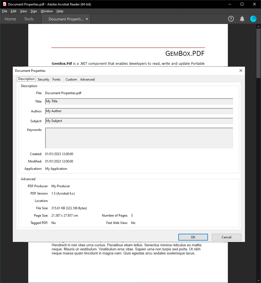This screenshot has height=283, width=261.
Task: Click the Acrobat Reader app icon in title bar
Action: pos(4,4)
